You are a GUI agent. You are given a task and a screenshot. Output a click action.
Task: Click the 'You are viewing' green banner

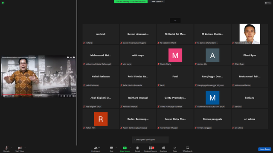point(131,2)
